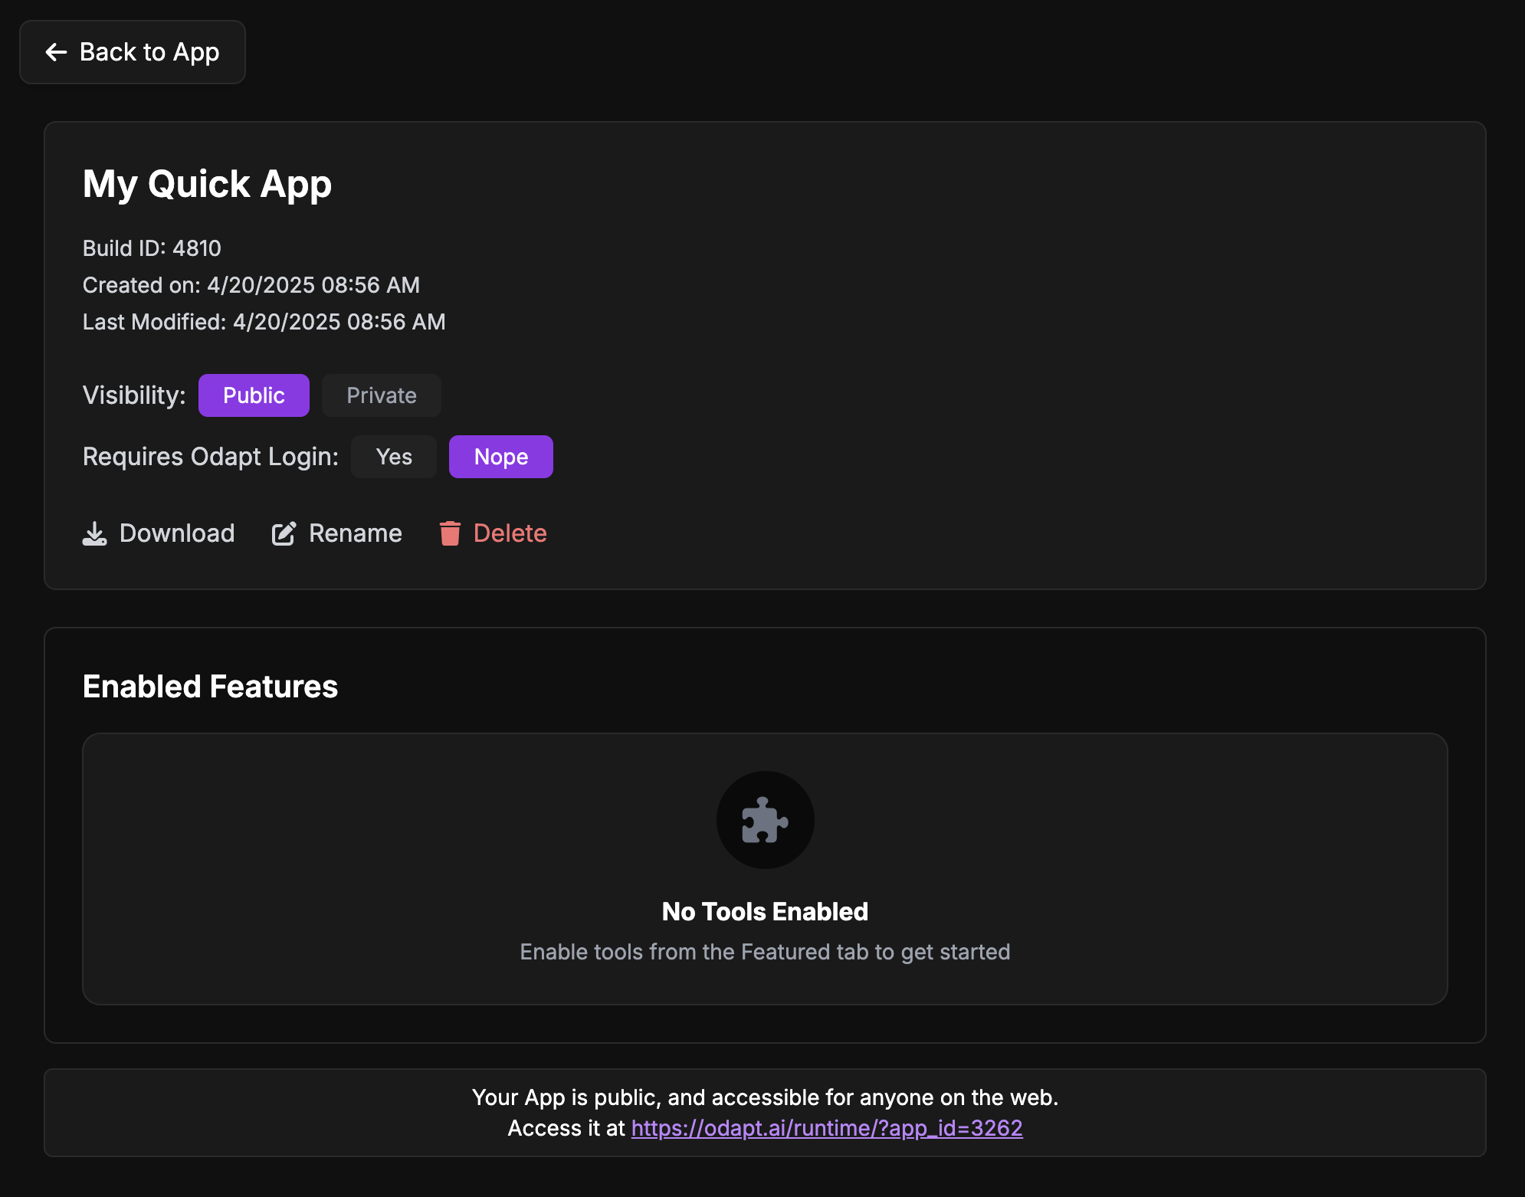Click the Build ID 4810 text

click(x=152, y=248)
